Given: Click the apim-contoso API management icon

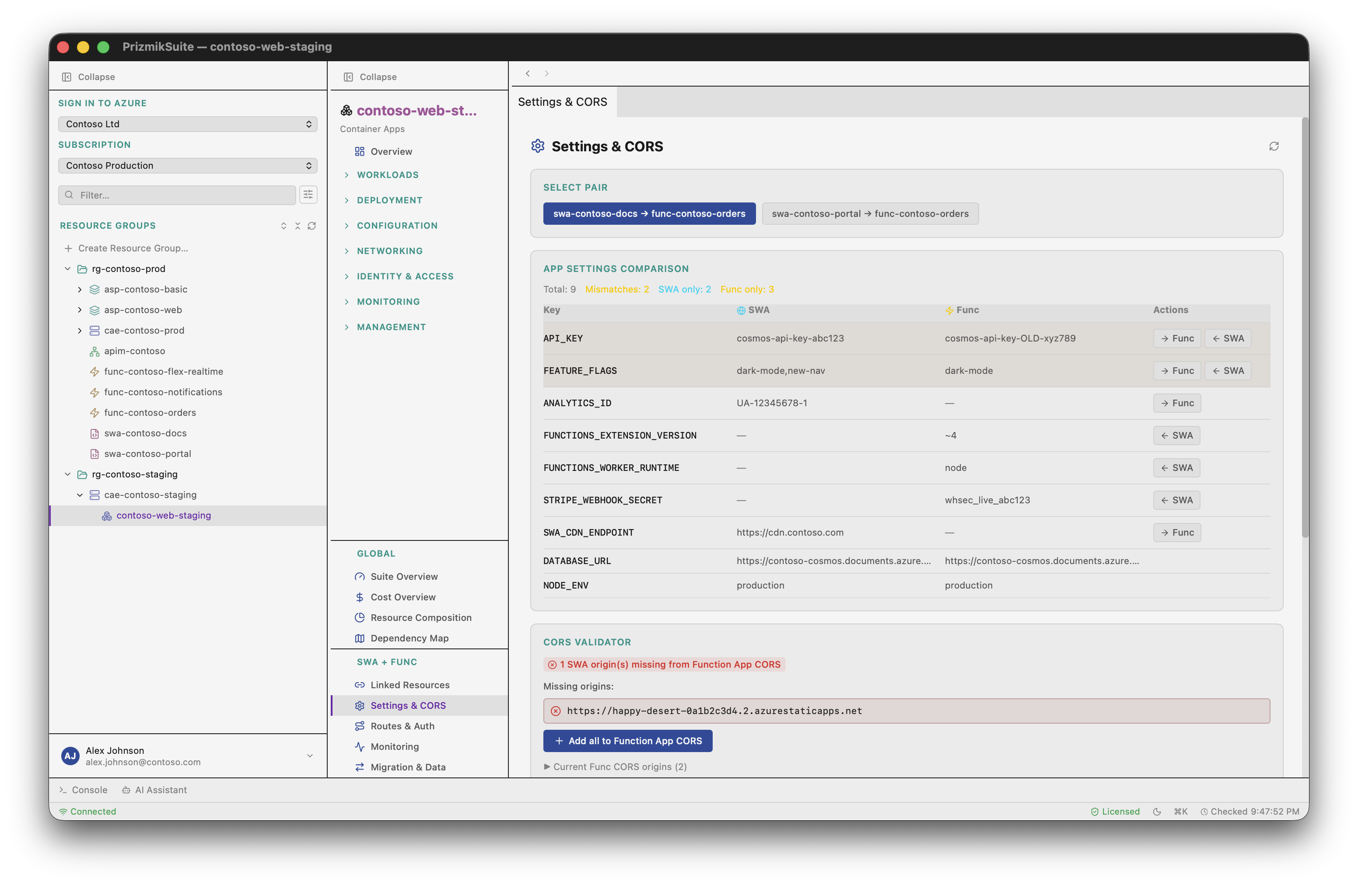Looking at the screenshot, I should click(x=94, y=351).
